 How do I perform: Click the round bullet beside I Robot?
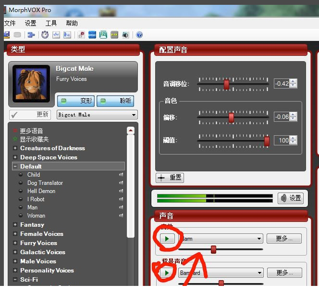21,199
